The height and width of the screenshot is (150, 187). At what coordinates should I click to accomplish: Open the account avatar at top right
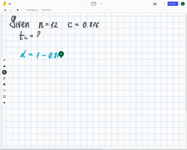tap(183, 4)
